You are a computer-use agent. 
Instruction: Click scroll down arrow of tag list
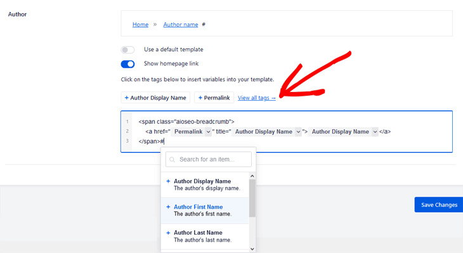[252, 249]
